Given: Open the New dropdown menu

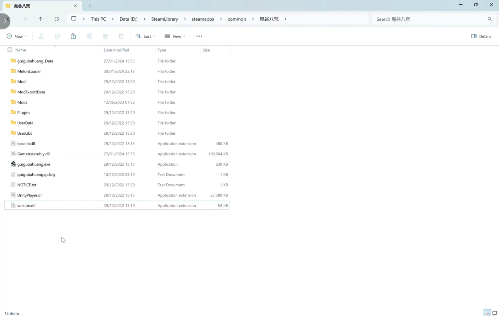Looking at the screenshot, I should click(17, 36).
